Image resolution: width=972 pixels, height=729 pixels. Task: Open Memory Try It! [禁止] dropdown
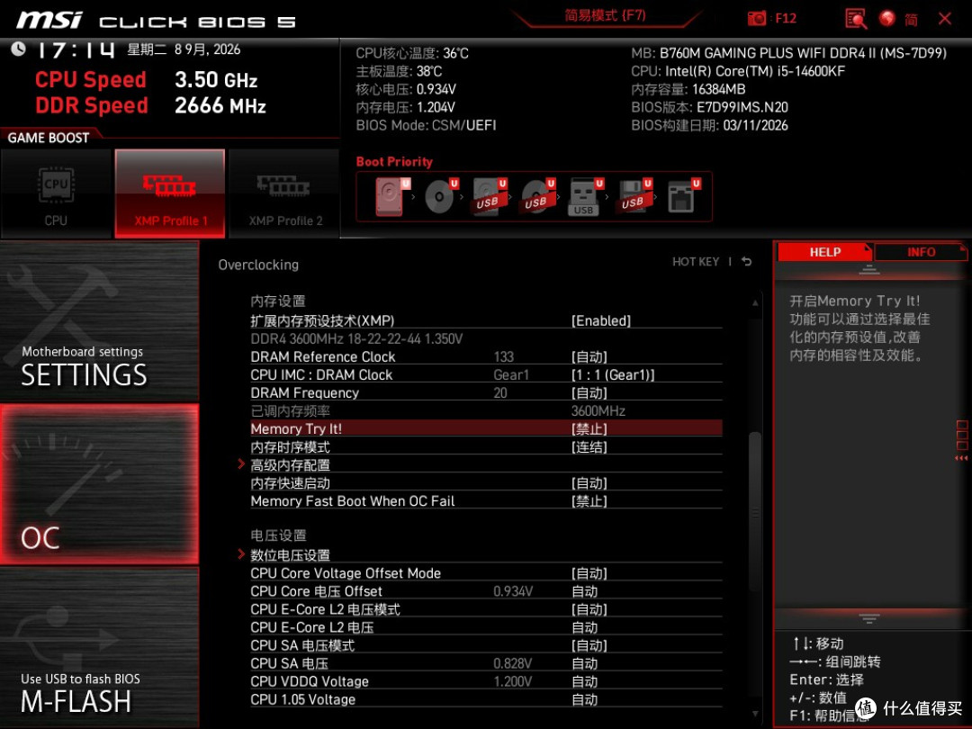click(589, 429)
